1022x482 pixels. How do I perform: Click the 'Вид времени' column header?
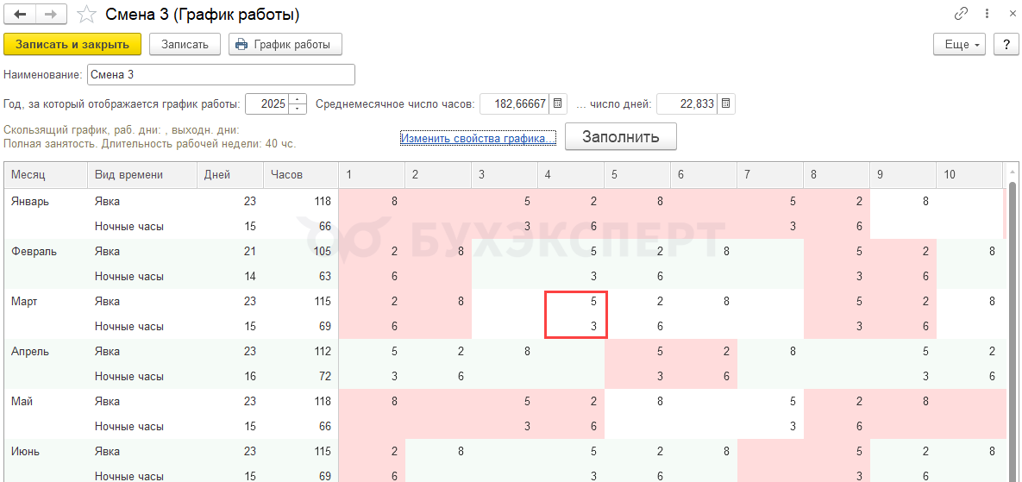tap(143, 174)
